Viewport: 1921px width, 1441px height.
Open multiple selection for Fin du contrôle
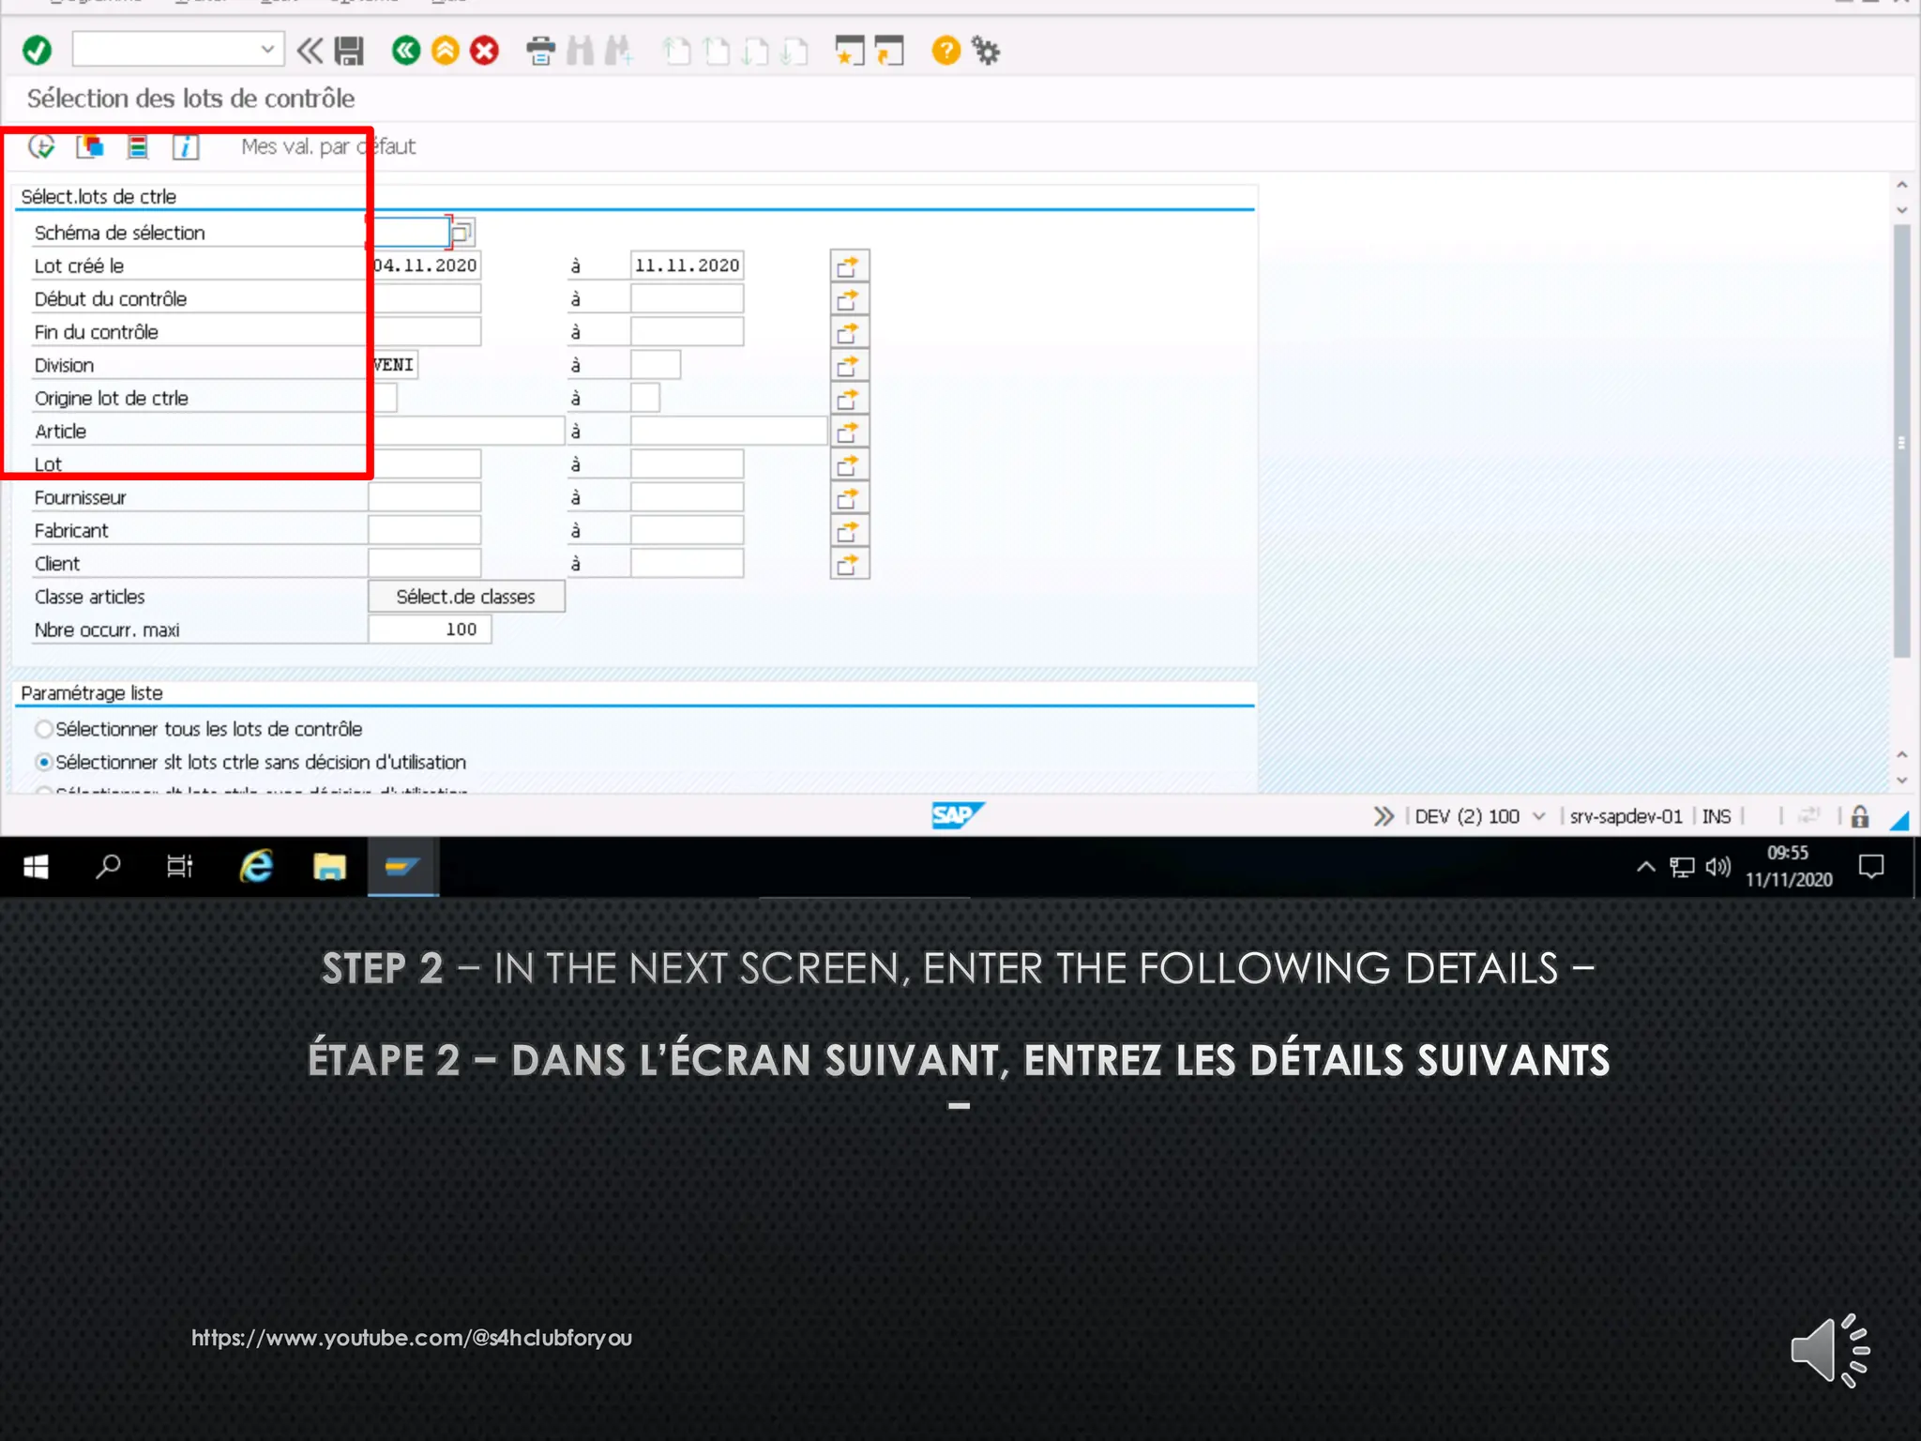point(849,332)
